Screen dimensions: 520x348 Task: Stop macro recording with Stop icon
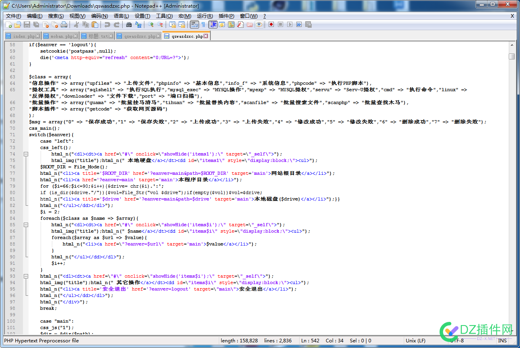280,25
